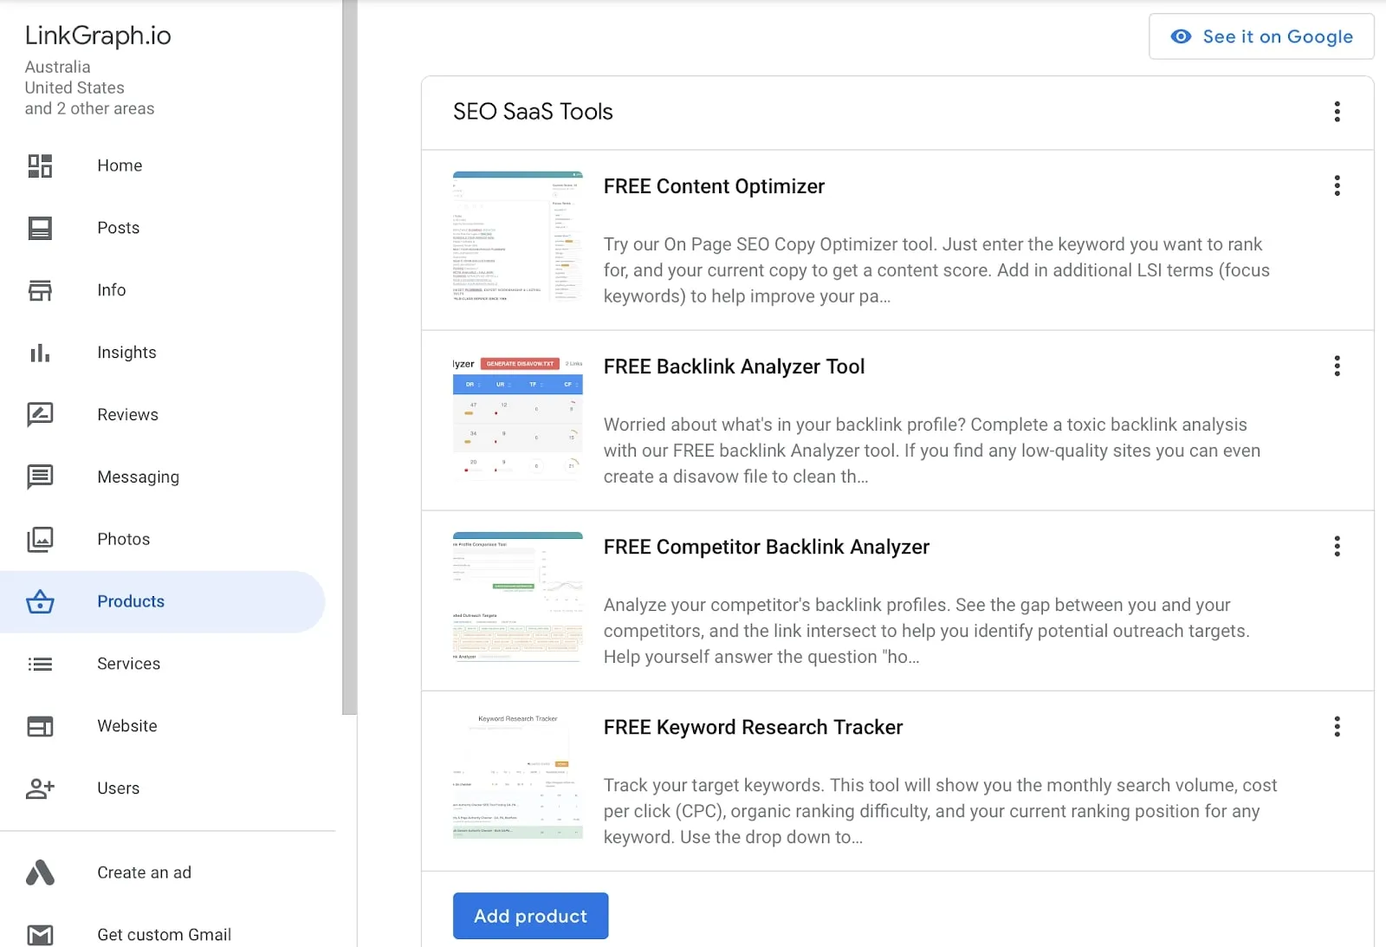Viewport: 1386px width, 947px height.
Task: Open options for FREE Backlink Analyzer Tool
Action: [x=1337, y=366]
